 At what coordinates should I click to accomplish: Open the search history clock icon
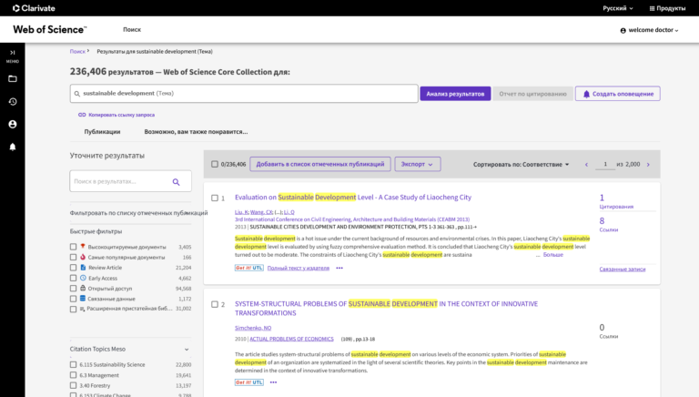[x=13, y=102]
